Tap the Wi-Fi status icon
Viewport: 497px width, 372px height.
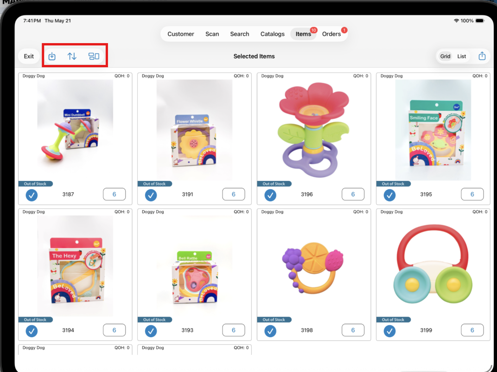tap(456, 20)
